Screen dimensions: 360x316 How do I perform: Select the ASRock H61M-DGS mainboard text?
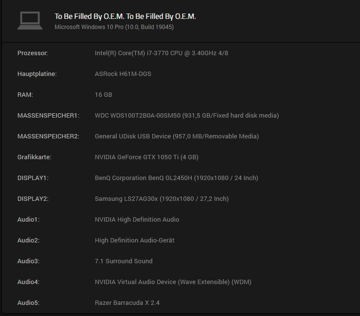coord(123,74)
